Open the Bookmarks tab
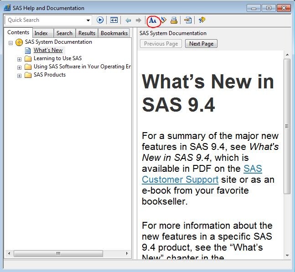This screenshot has height=272, width=295. click(114, 33)
